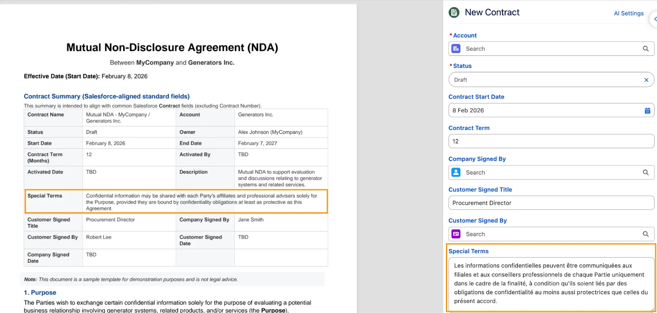
Task: Click inside the Special Terms text area
Action: (550, 283)
